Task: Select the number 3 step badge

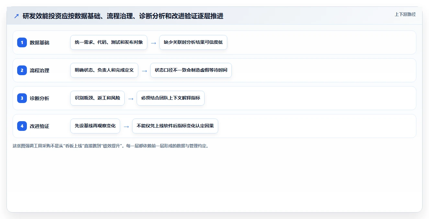Action: pyautogui.click(x=22, y=98)
